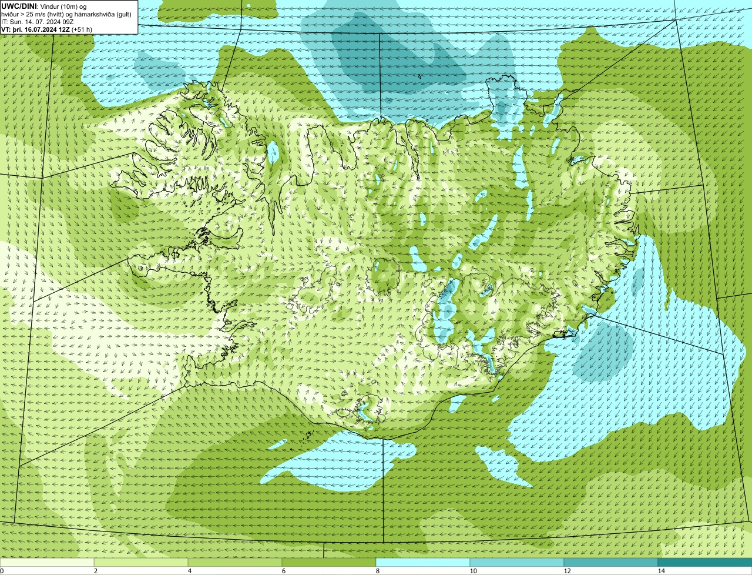
Task: Click the legend tick label '10'
Action: pos(473,571)
